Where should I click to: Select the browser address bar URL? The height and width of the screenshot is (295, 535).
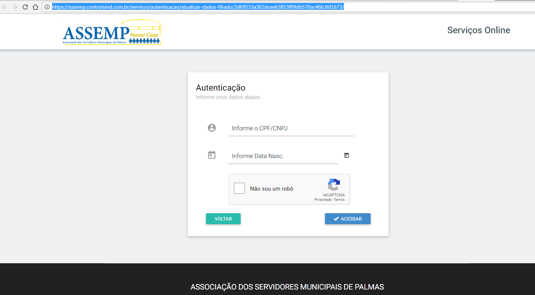[x=198, y=7]
